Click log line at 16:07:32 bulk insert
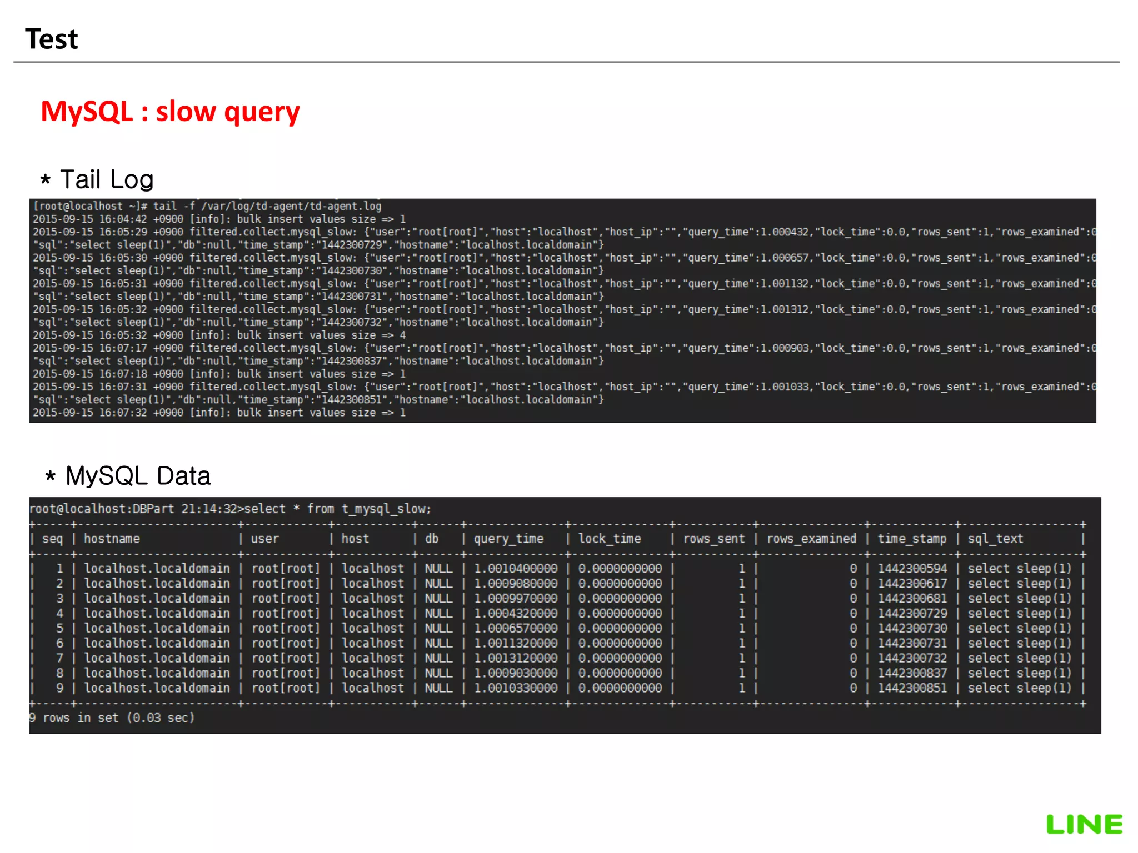 pyautogui.click(x=219, y=413)
